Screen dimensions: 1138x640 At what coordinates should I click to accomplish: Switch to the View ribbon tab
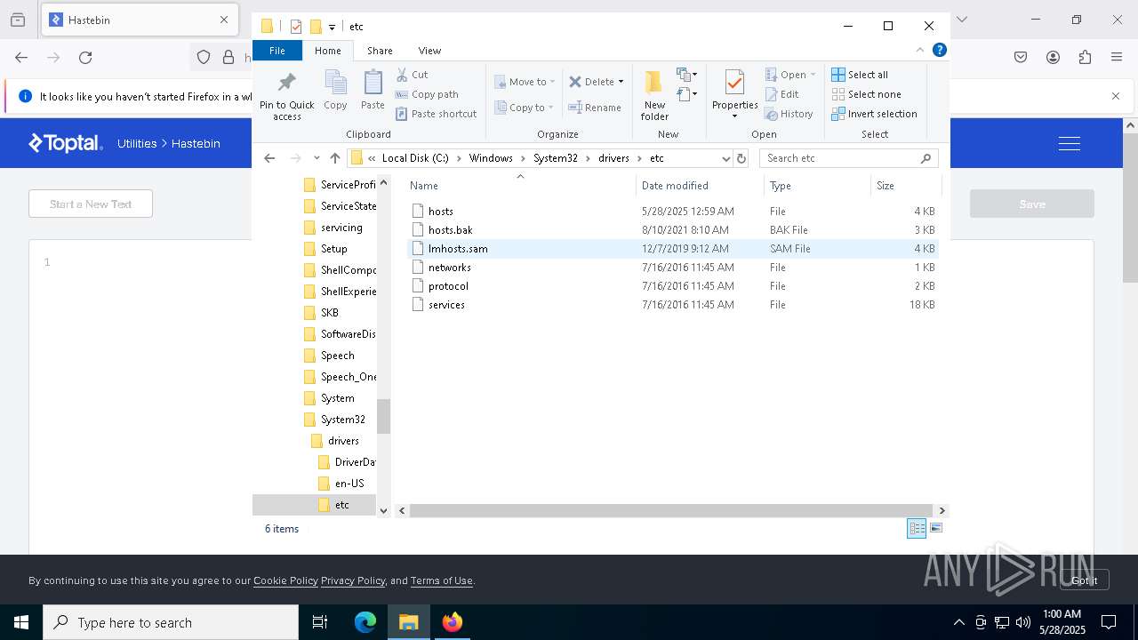[429, 51]
